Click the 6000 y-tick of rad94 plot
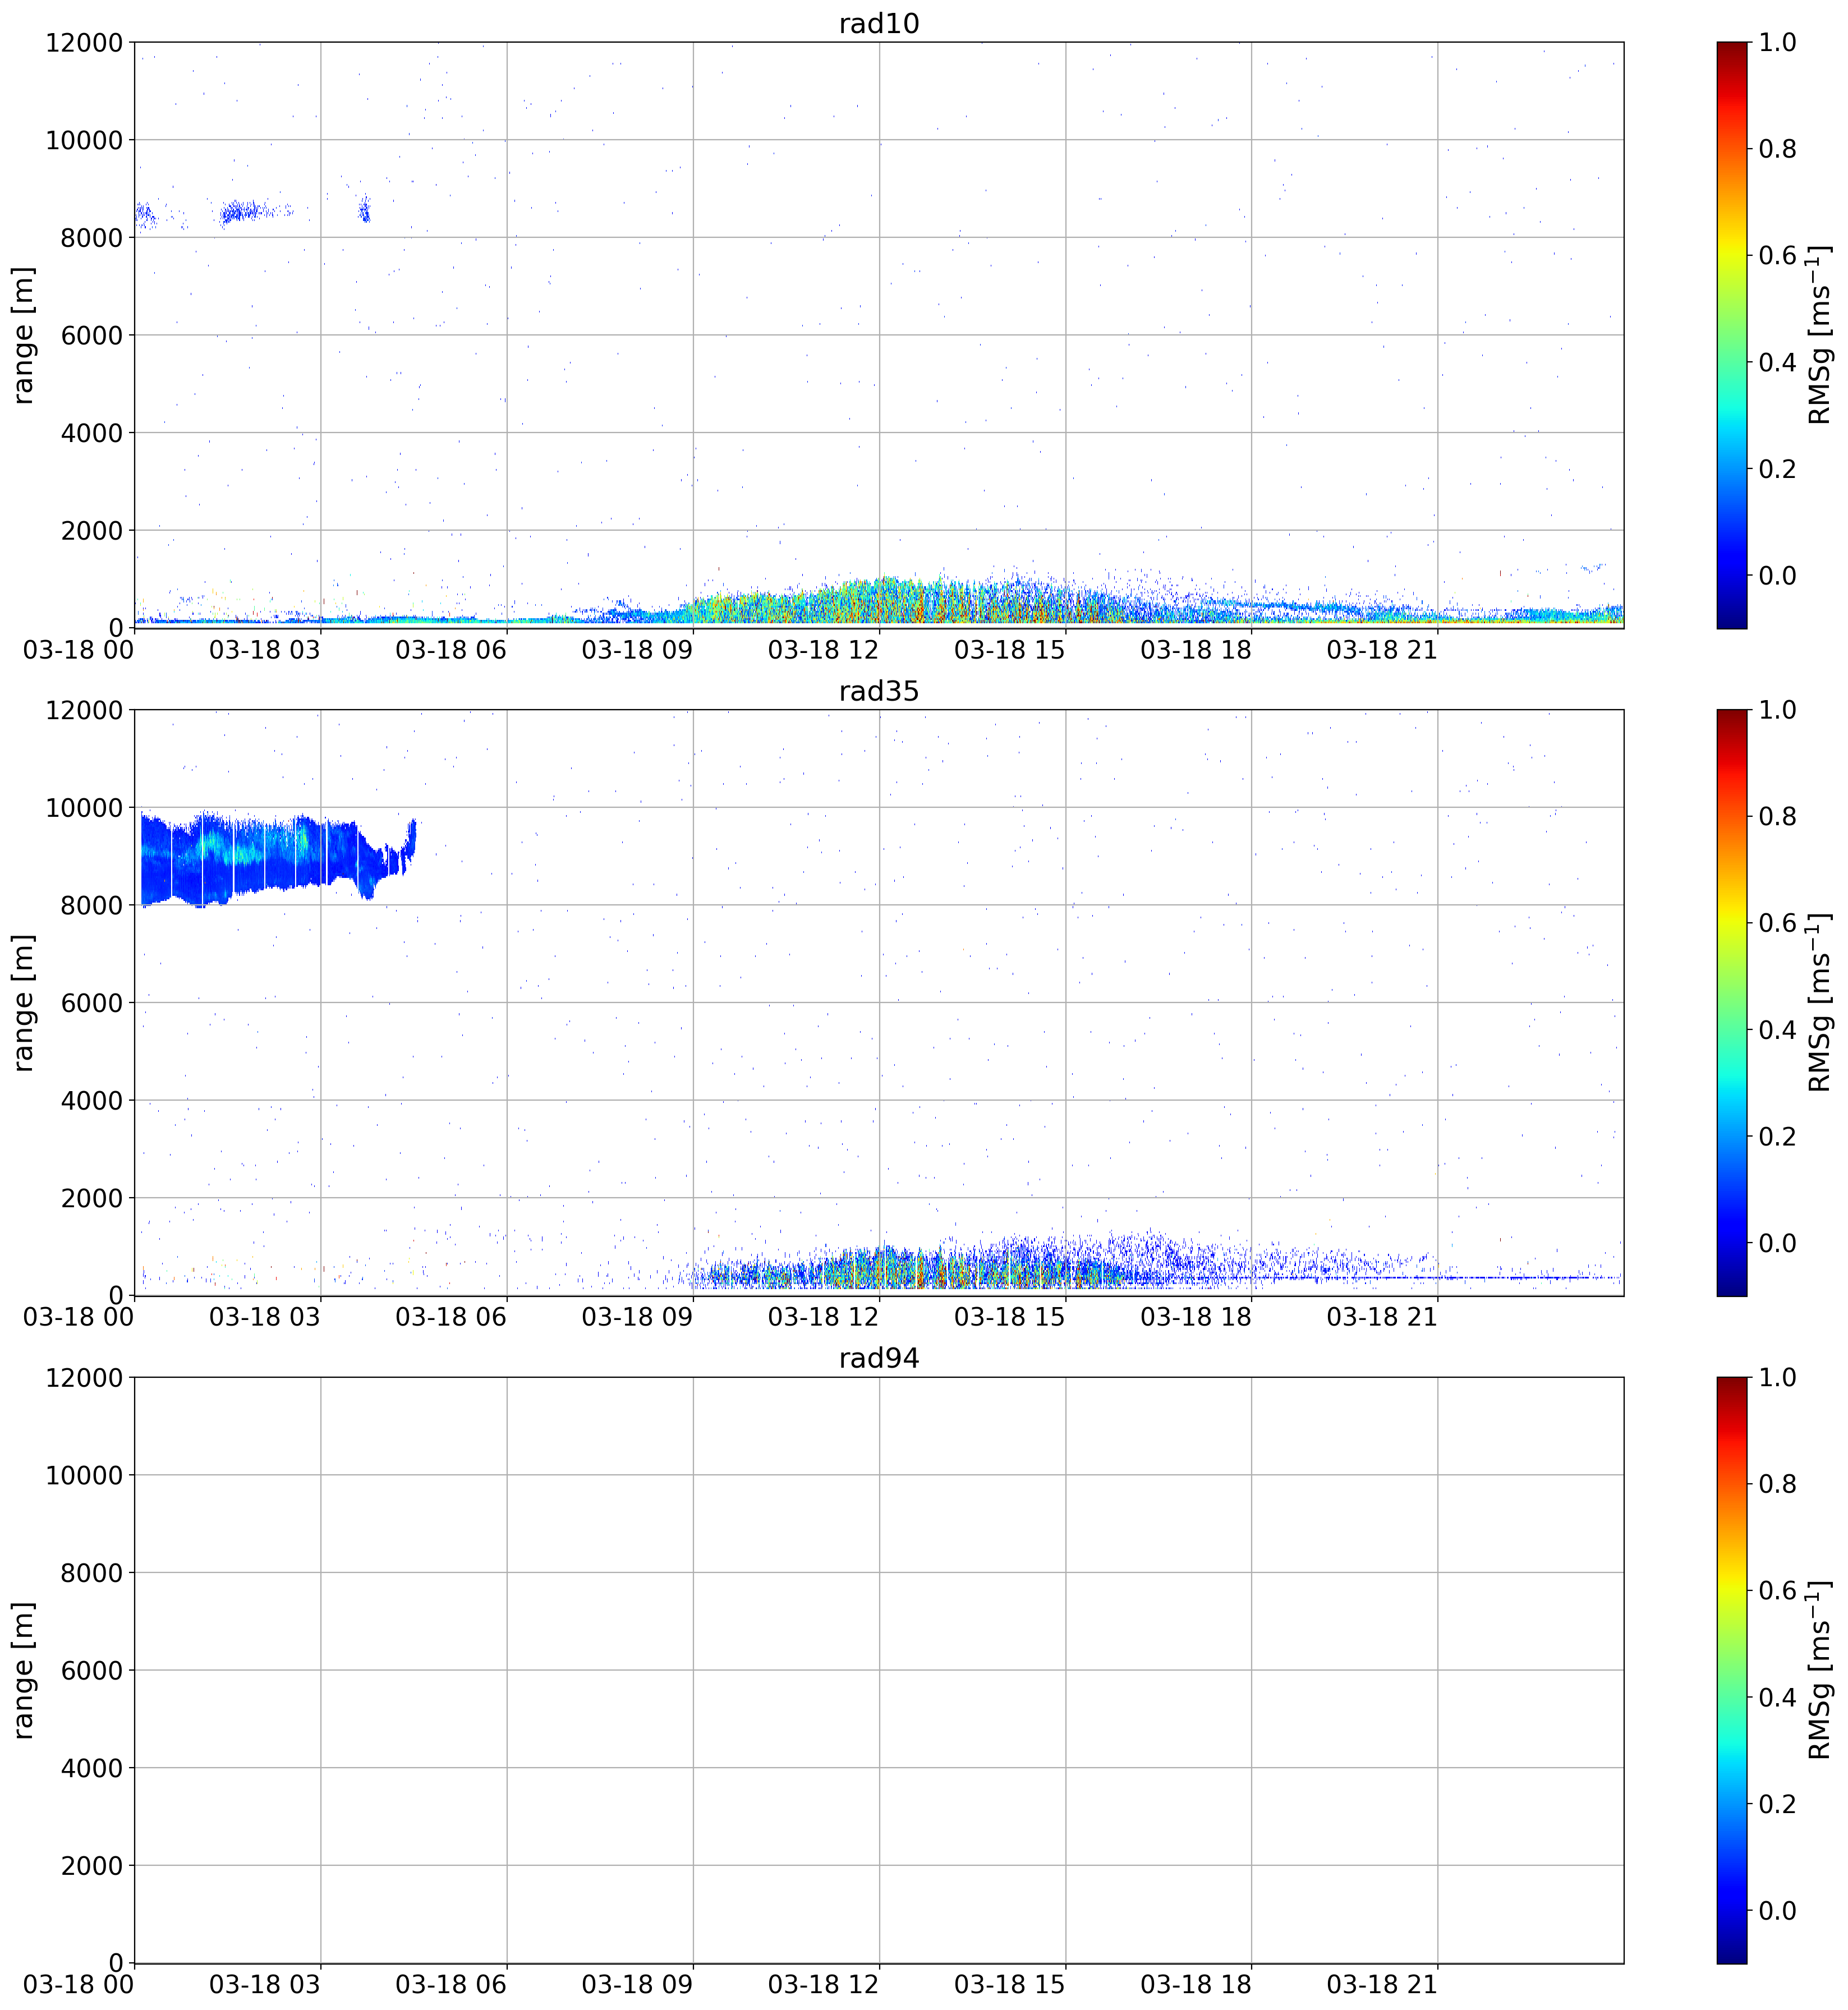 (x=92, y=1671)
